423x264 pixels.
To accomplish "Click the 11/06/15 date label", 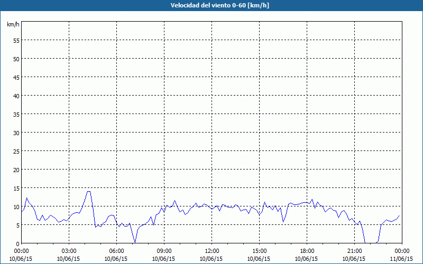I will 401,259.
